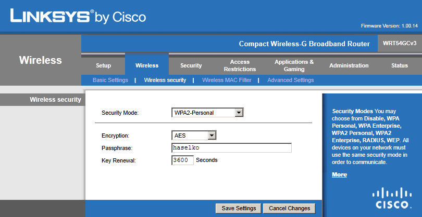The width and height of the screenshot is (422, 217).
Task: Open the Setup tab
Action: pyautogui.click(x=103, y=65)
